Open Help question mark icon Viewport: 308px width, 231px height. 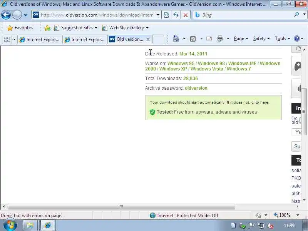click(296, 38)
